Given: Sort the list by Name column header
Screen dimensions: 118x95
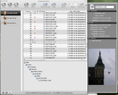Looking at the screenshot, I should 52,11.
